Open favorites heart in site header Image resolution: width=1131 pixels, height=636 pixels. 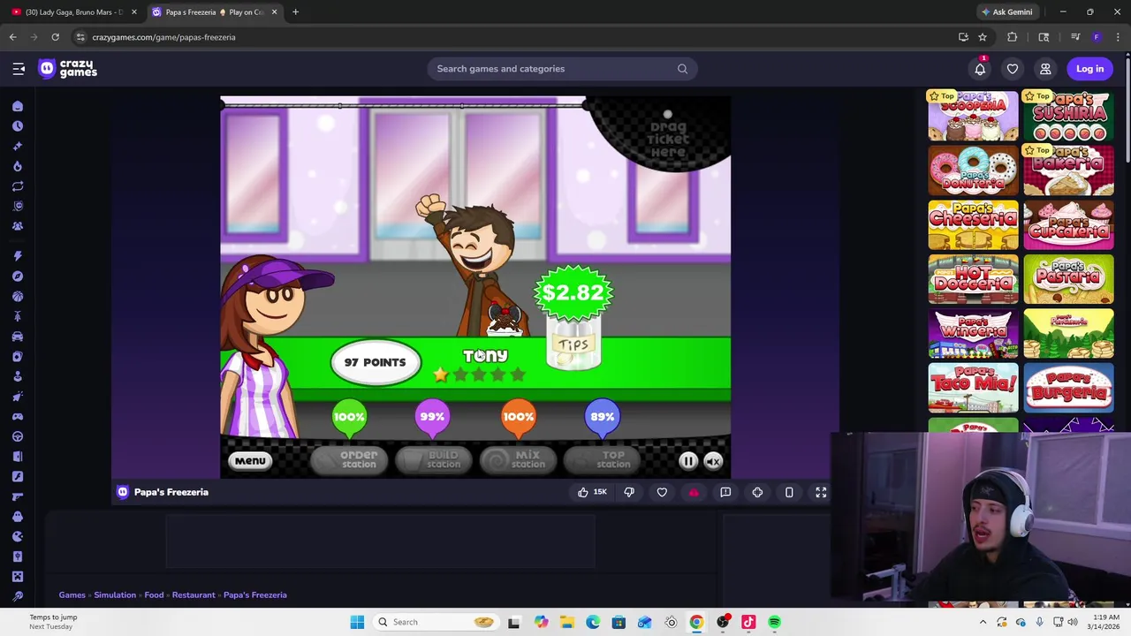click(1013, 69)
